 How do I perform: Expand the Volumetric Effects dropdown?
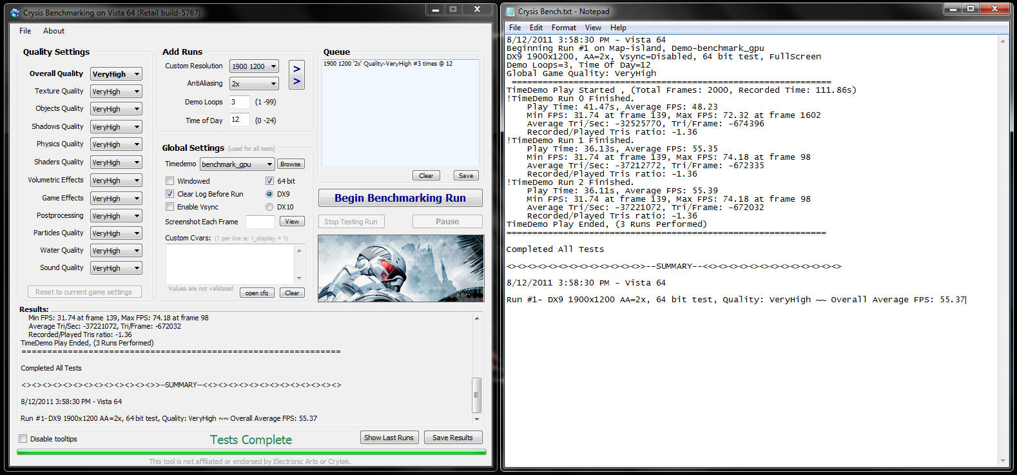[116, 180]
